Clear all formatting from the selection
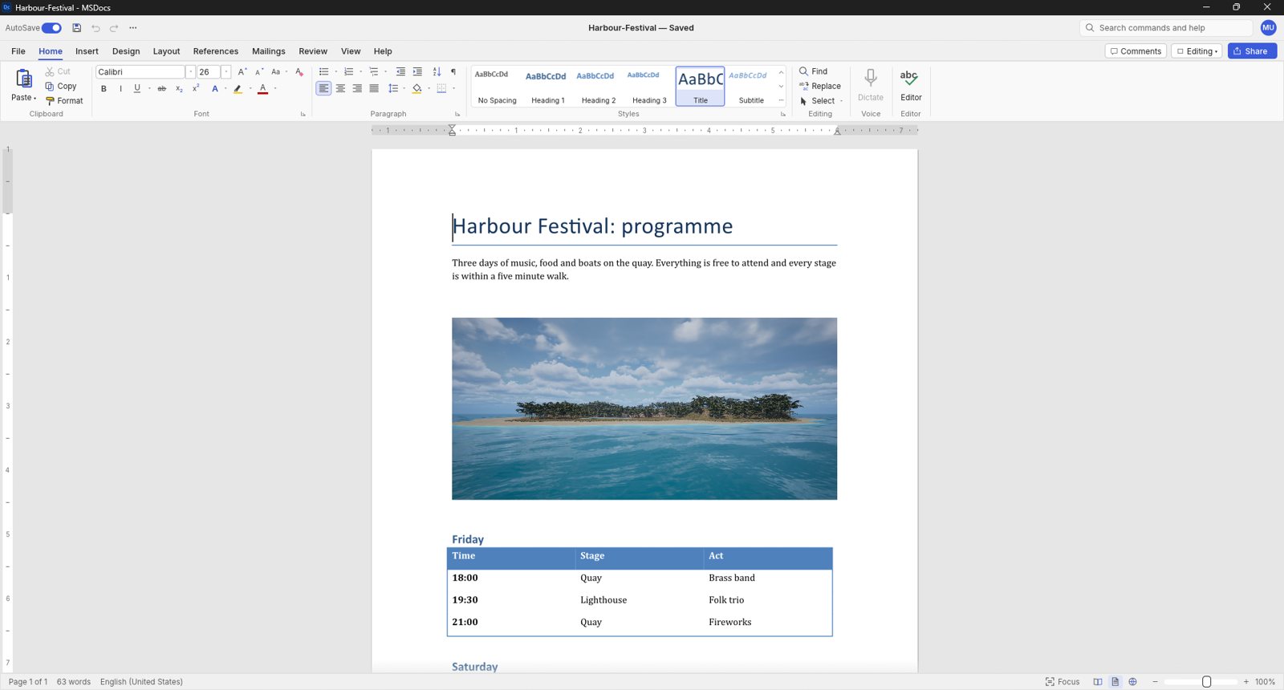This screenshot has height=690, width=1284. 299,72
